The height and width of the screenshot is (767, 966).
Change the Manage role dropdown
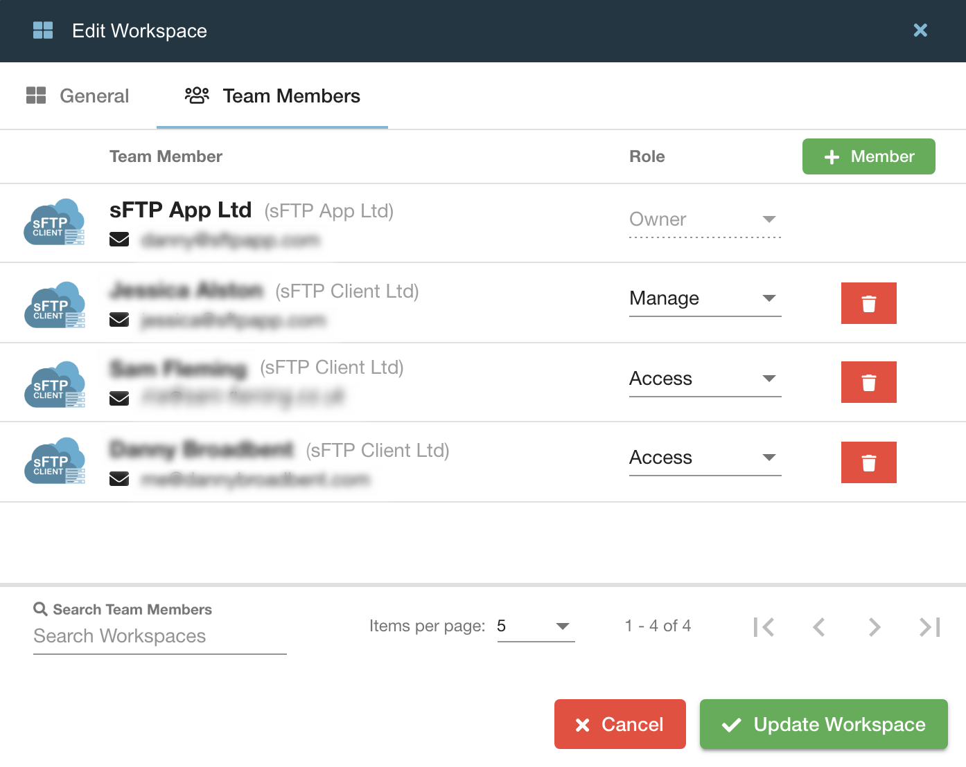tap(705, 299)
